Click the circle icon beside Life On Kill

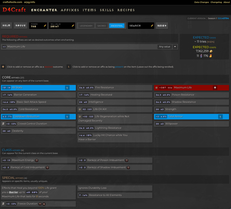click(x=80, y=109)
